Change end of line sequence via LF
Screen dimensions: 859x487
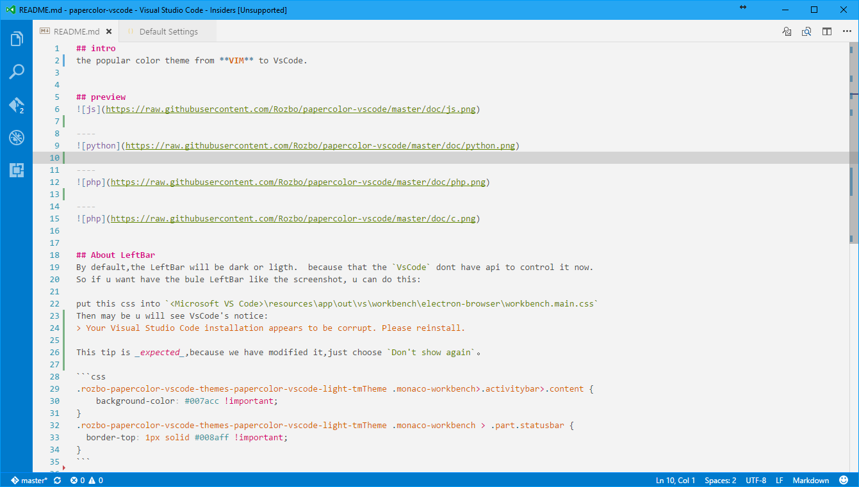(x=780, y=480)
